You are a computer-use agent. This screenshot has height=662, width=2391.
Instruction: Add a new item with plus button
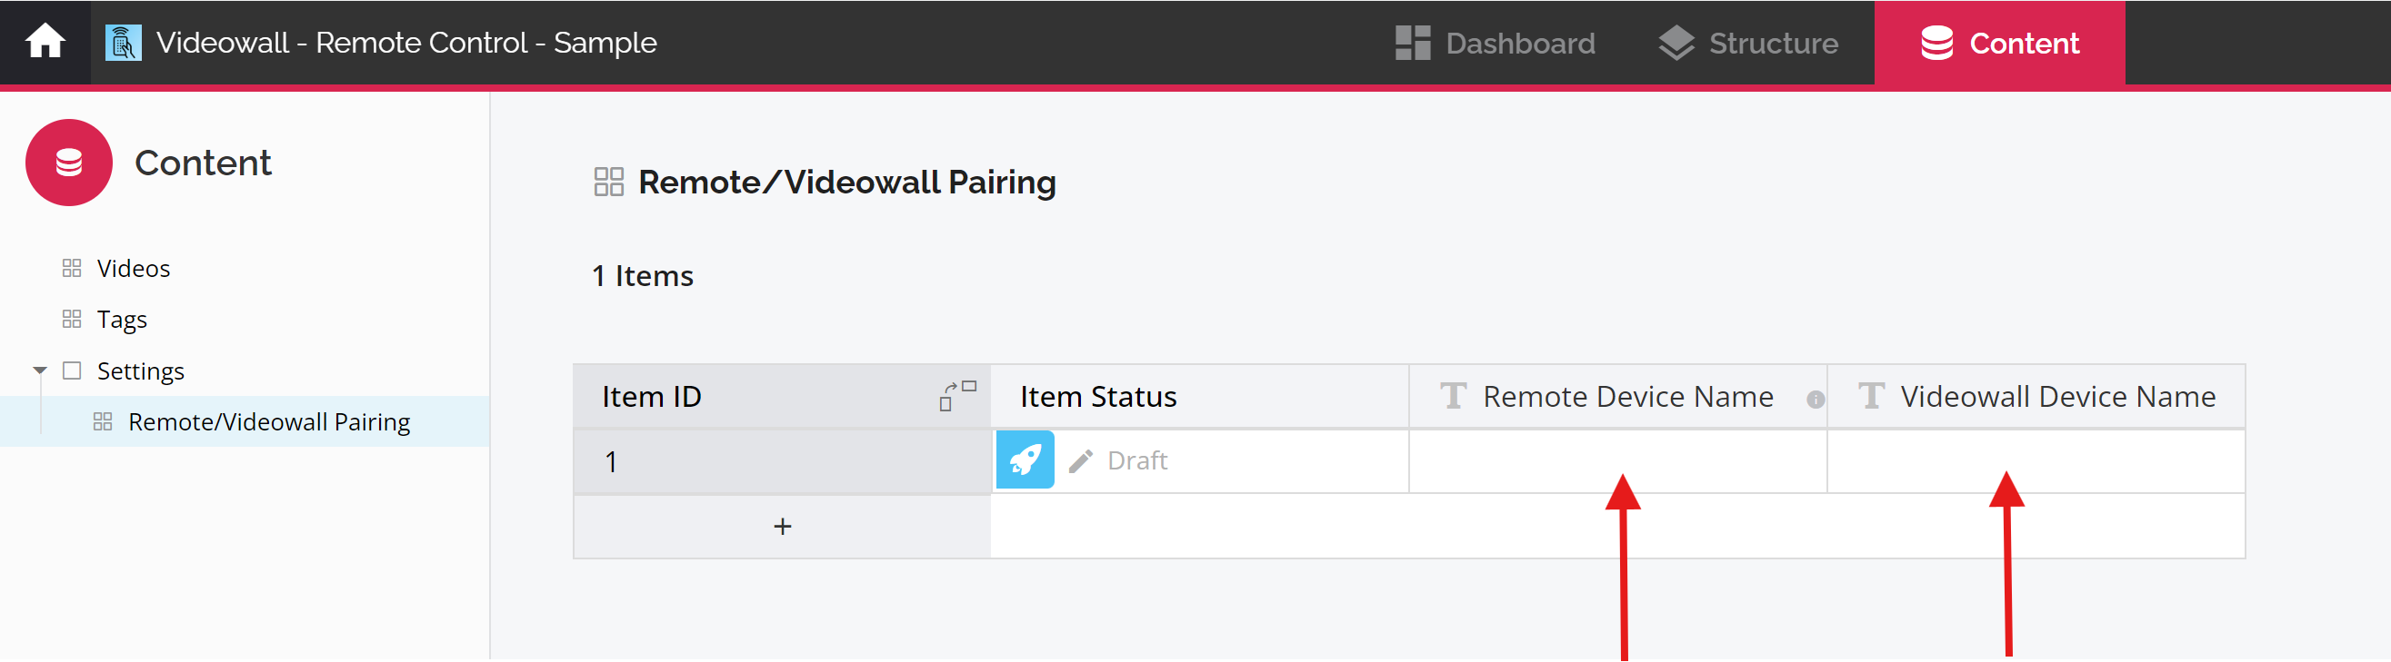(x=783, y=527)
